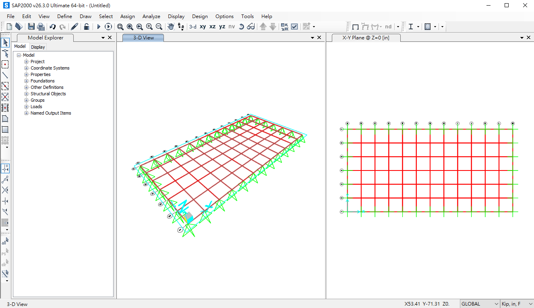Screen dimensions: 534x308
Task: Select the X-Y Plane @ Z=0 view tab
Action: 365,38
